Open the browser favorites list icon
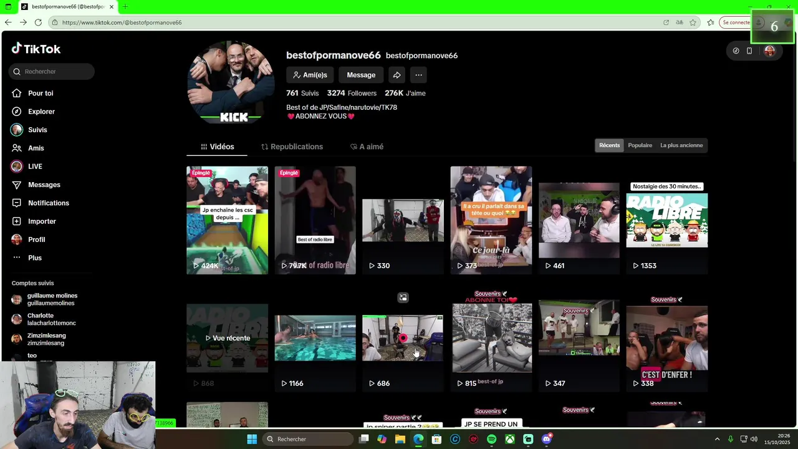 tap(711, 22)
